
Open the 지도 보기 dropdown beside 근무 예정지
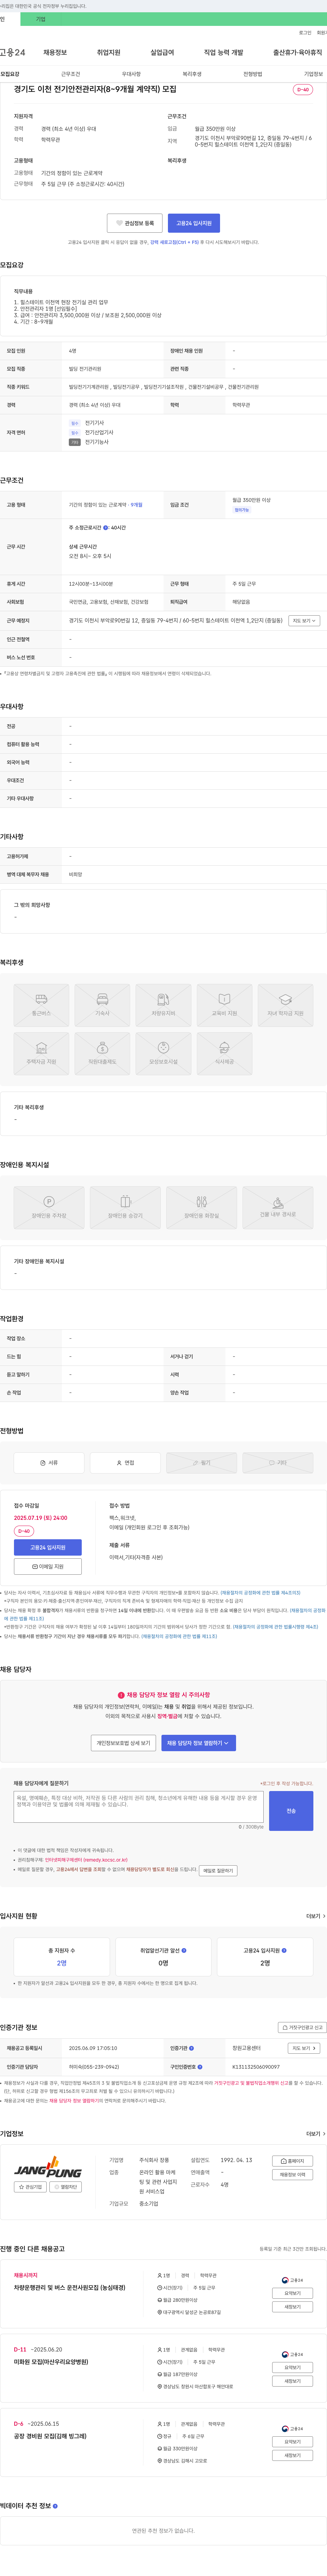point(304,621)
